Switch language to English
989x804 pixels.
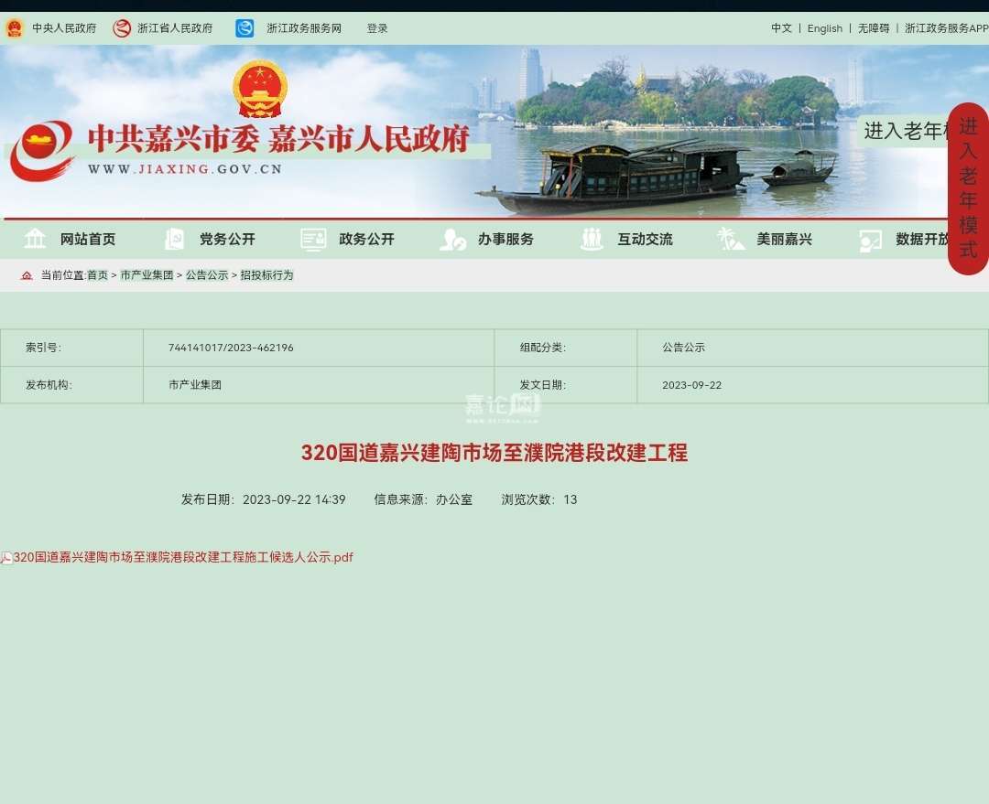tap(824, 28)
